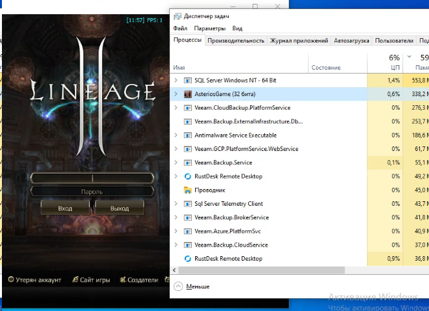Click the Проводник folder icon
Image resolution: width=429 pixels, height=311 pixels.
click(x=188, y=190)
